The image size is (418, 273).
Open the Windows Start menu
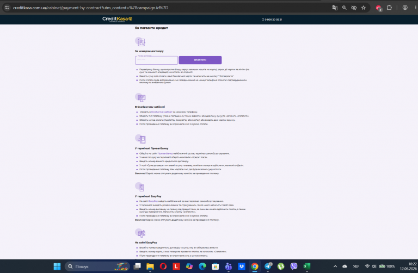pyautogui.click(x=57, y=266)
